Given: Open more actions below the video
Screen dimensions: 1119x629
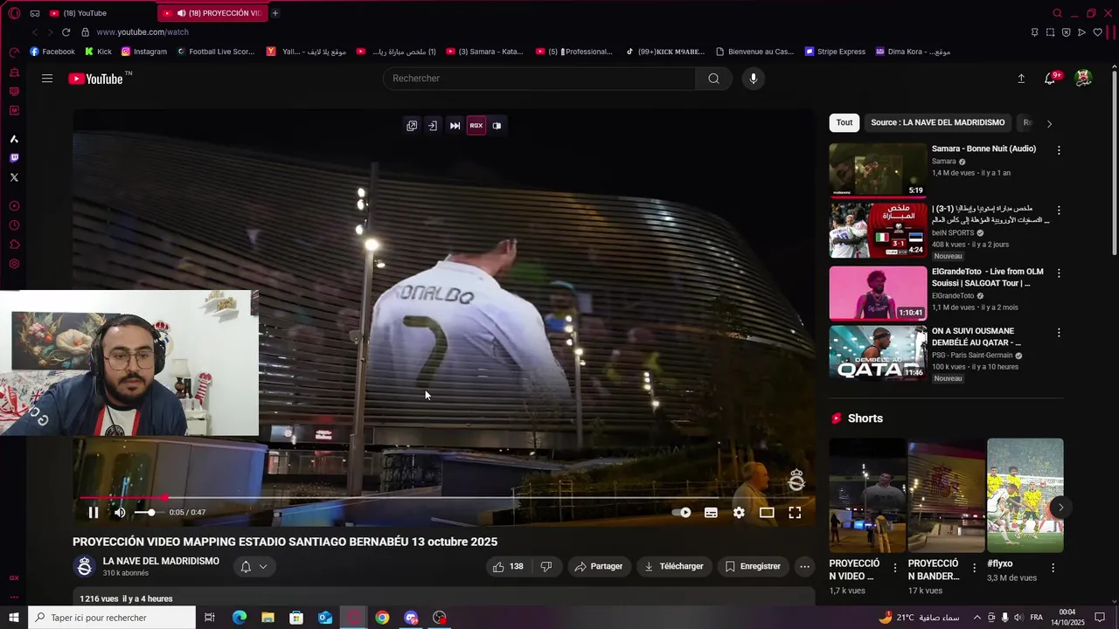Looking at the screenshot, I should pos(805,567).
